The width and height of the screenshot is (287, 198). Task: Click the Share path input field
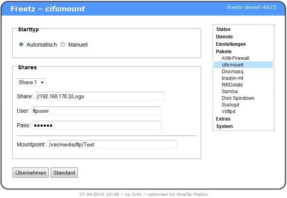click(x=99, y=96)
